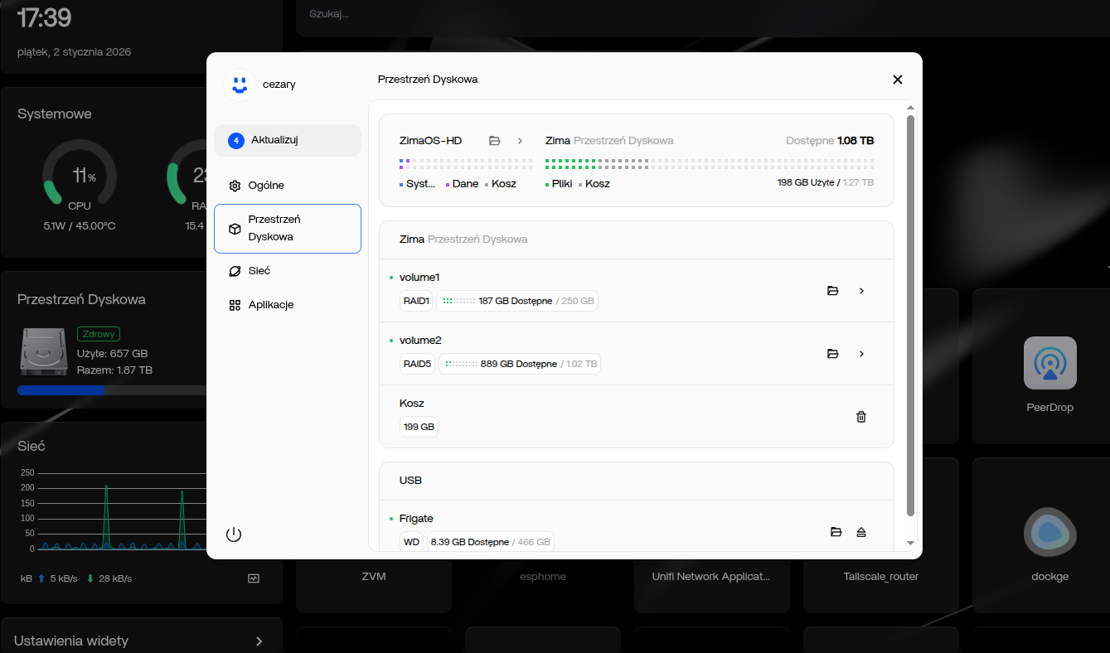Launch the dockge app
The image size is (1110, 653).
tap(1049, 532)
